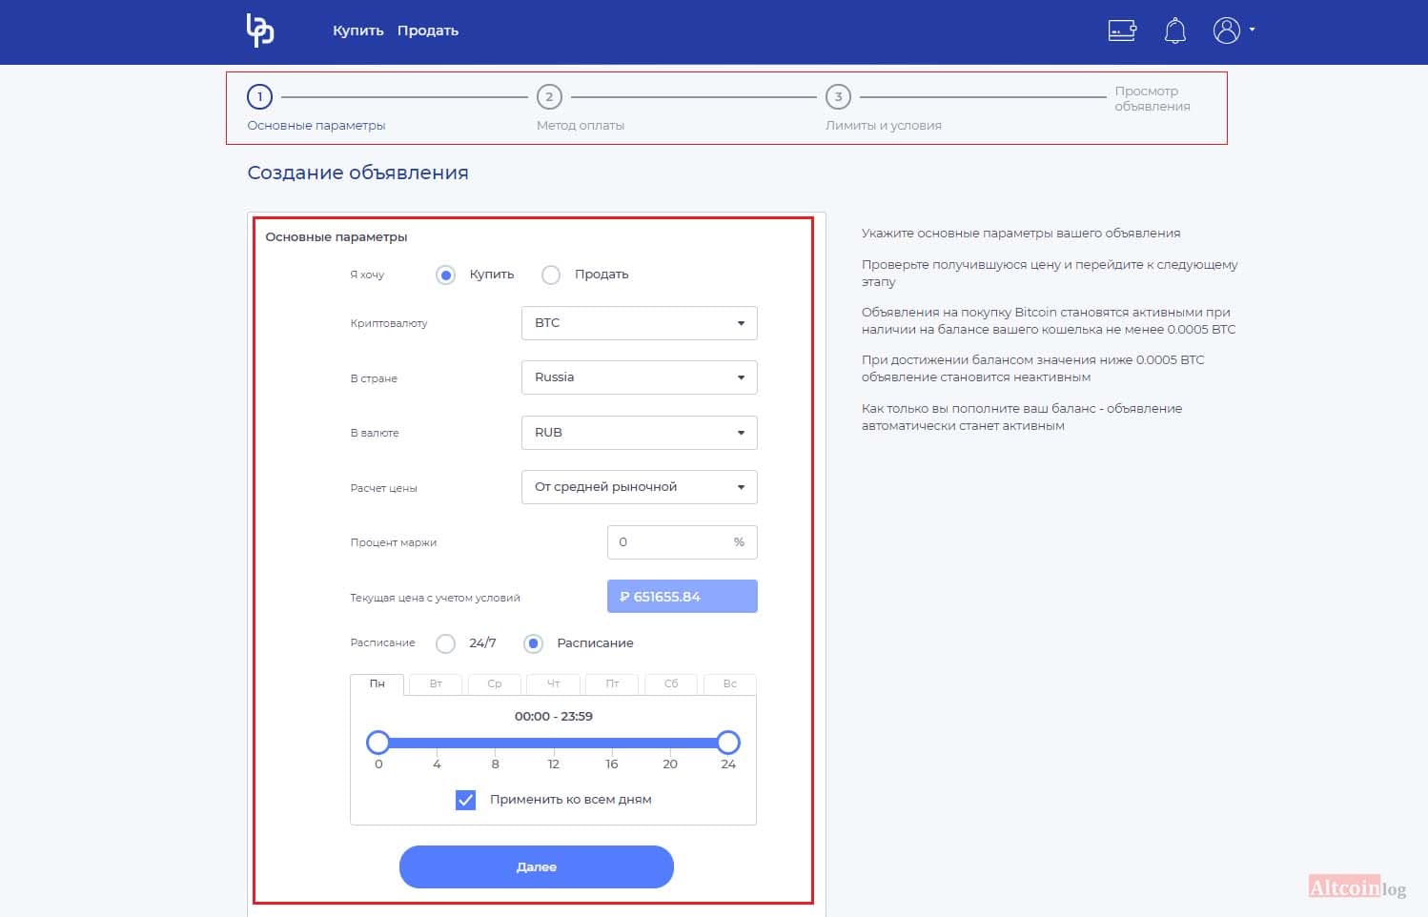This screenshot has height=917, width=1428.
Task: Click the schedule slider start handle at 0
Action: click(378, 743)
